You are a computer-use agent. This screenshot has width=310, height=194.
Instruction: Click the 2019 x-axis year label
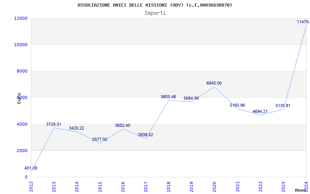tap(191, 187)
